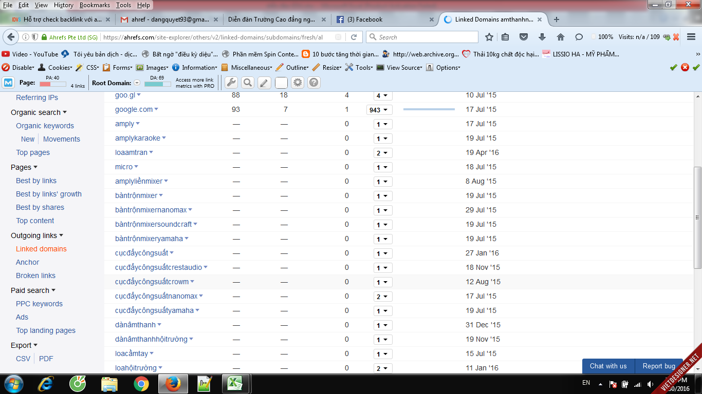The height and width of the screenshot is (394, 702).
Task: Open the Information dropdown menu
Action: (x=195, y=67)
